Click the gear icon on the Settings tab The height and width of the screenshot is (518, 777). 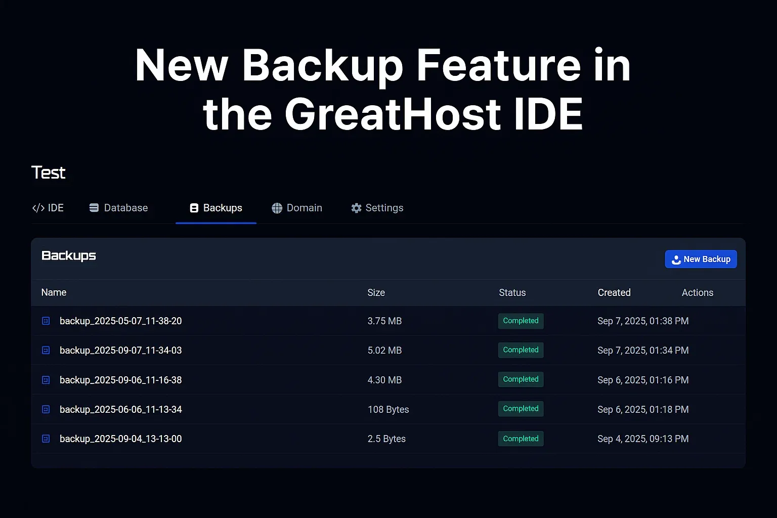click(x=356, y=207)
